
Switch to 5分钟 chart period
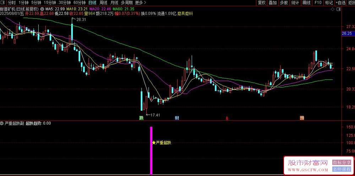point(36,3)
